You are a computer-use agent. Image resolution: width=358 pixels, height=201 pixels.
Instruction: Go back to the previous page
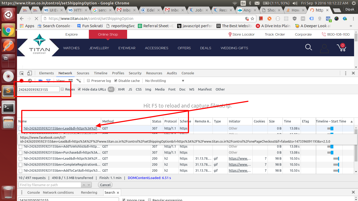click(x=22, y=19)
